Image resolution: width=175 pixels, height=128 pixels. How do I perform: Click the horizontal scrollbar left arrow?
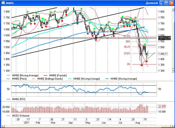(x=3, y=126)
